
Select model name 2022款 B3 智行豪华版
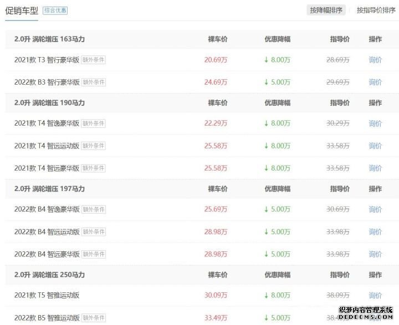click(47, 82)
